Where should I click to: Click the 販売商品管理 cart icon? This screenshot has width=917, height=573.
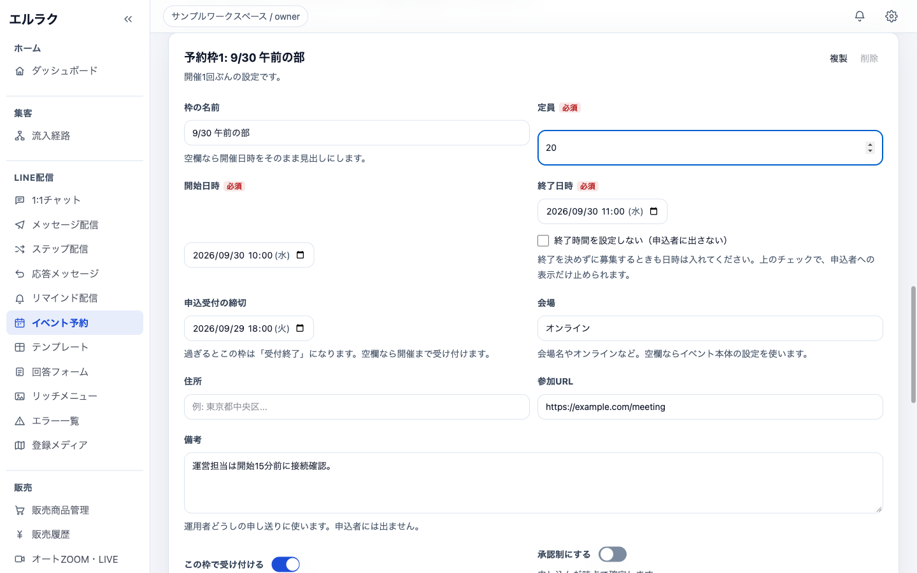(x=20, y=511)
